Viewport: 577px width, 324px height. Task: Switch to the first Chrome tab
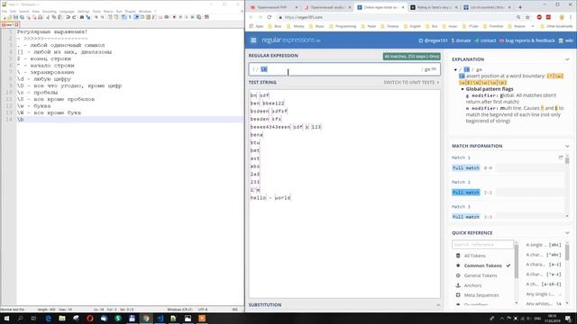click(273, 7)
